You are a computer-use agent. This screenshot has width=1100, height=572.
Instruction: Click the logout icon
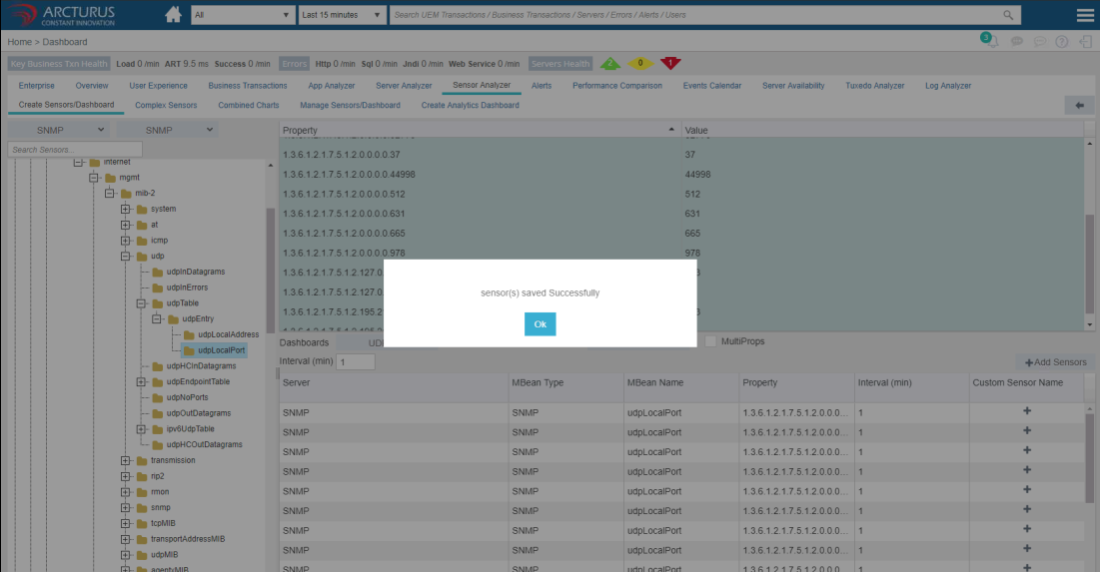point(1084,42)
